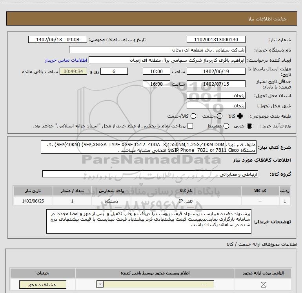Click the response time field 10:00
This screenshot has width=302, height=293.
(156, 72)
